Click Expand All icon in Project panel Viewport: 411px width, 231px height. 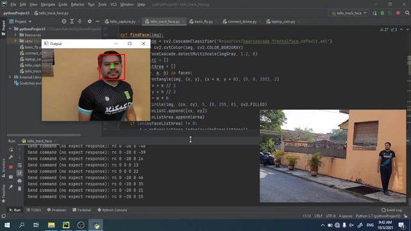point(72,21)
